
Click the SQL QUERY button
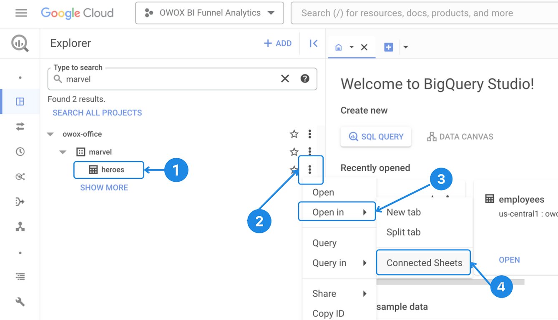click(x=376, y=137)
